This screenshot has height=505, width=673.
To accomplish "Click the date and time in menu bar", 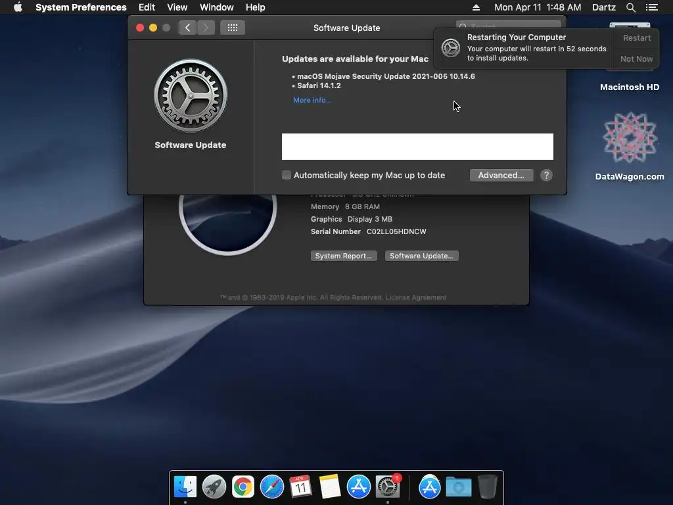I will tap(538, 7).
